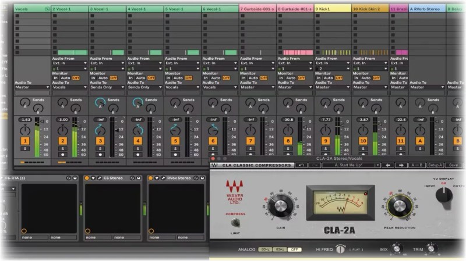
Task: Select the 7 Curbside-001-s track header
Action: 257,9
